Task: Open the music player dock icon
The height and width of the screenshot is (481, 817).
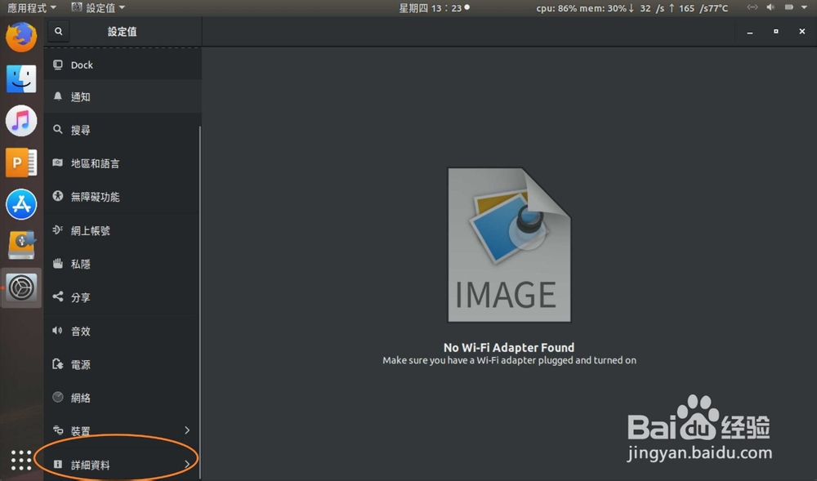Action: [21, 121]
